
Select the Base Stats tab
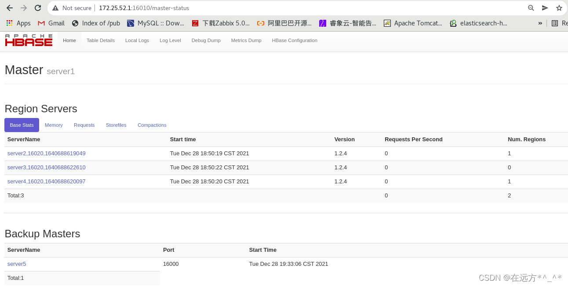coord(22,125)
